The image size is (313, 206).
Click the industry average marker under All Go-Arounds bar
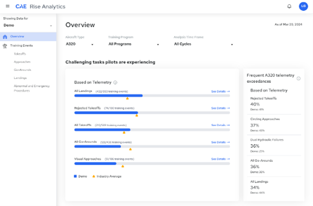coord(130,149)
